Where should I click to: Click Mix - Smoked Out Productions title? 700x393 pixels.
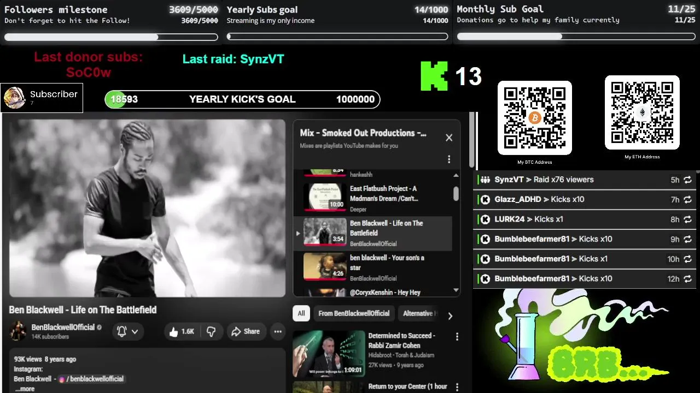(x=363, y=133)
